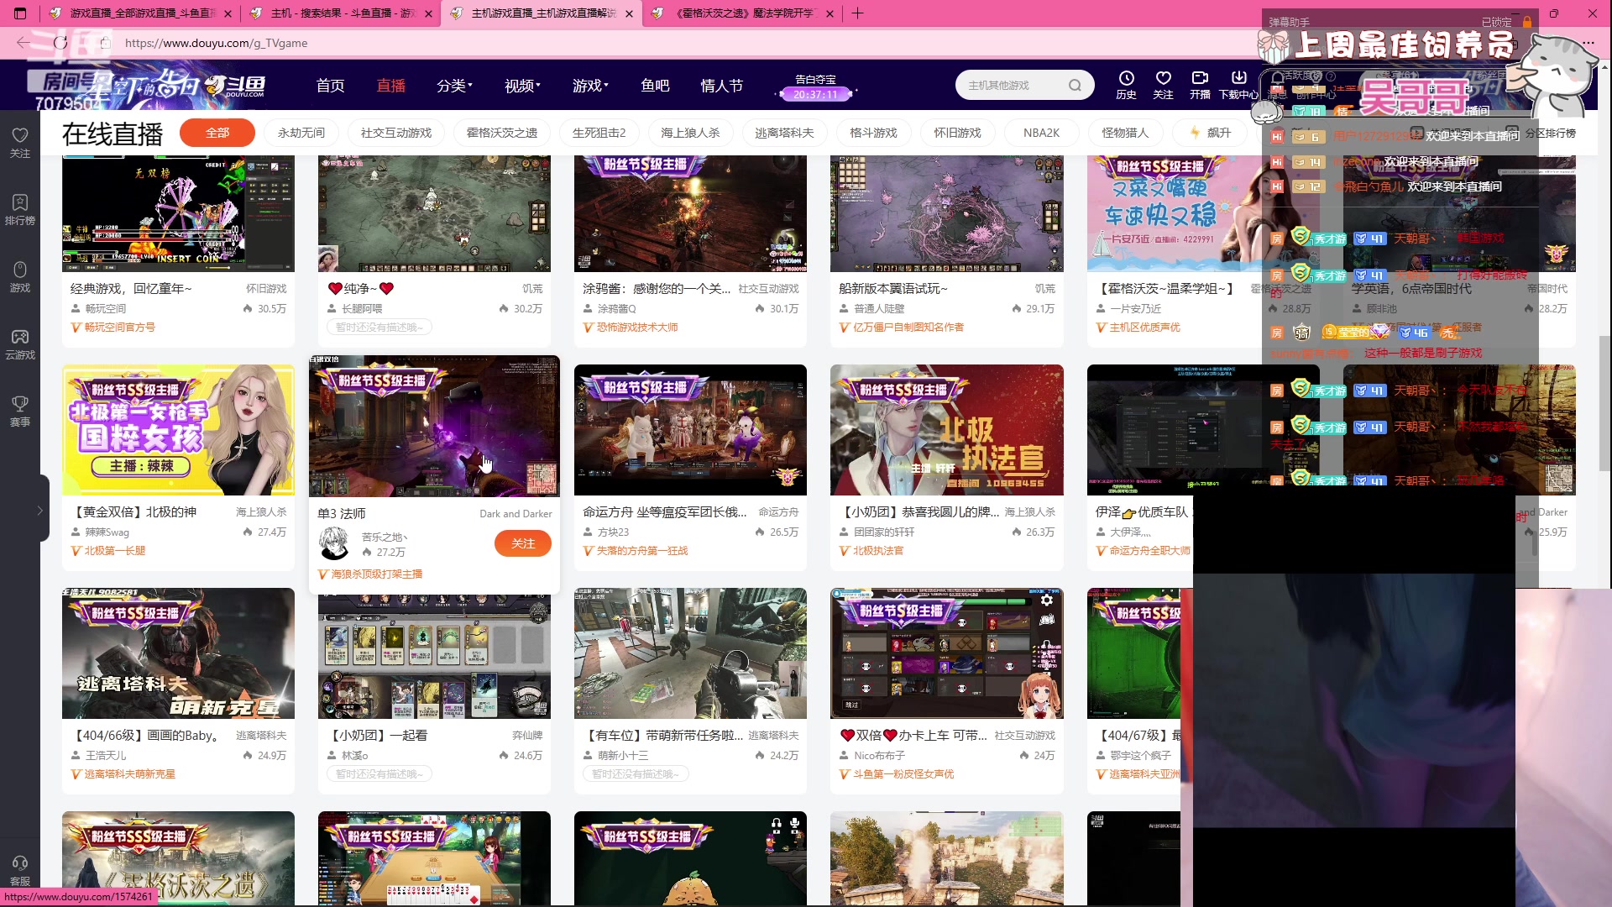Filter by 怀旧游戏 category
This screenshot has width=1612, height=907.
click(957, 133)
